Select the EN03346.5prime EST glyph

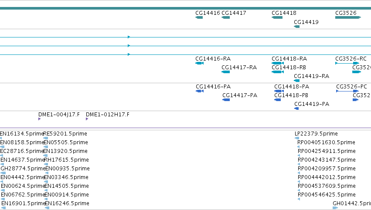(x=46, y=182)
